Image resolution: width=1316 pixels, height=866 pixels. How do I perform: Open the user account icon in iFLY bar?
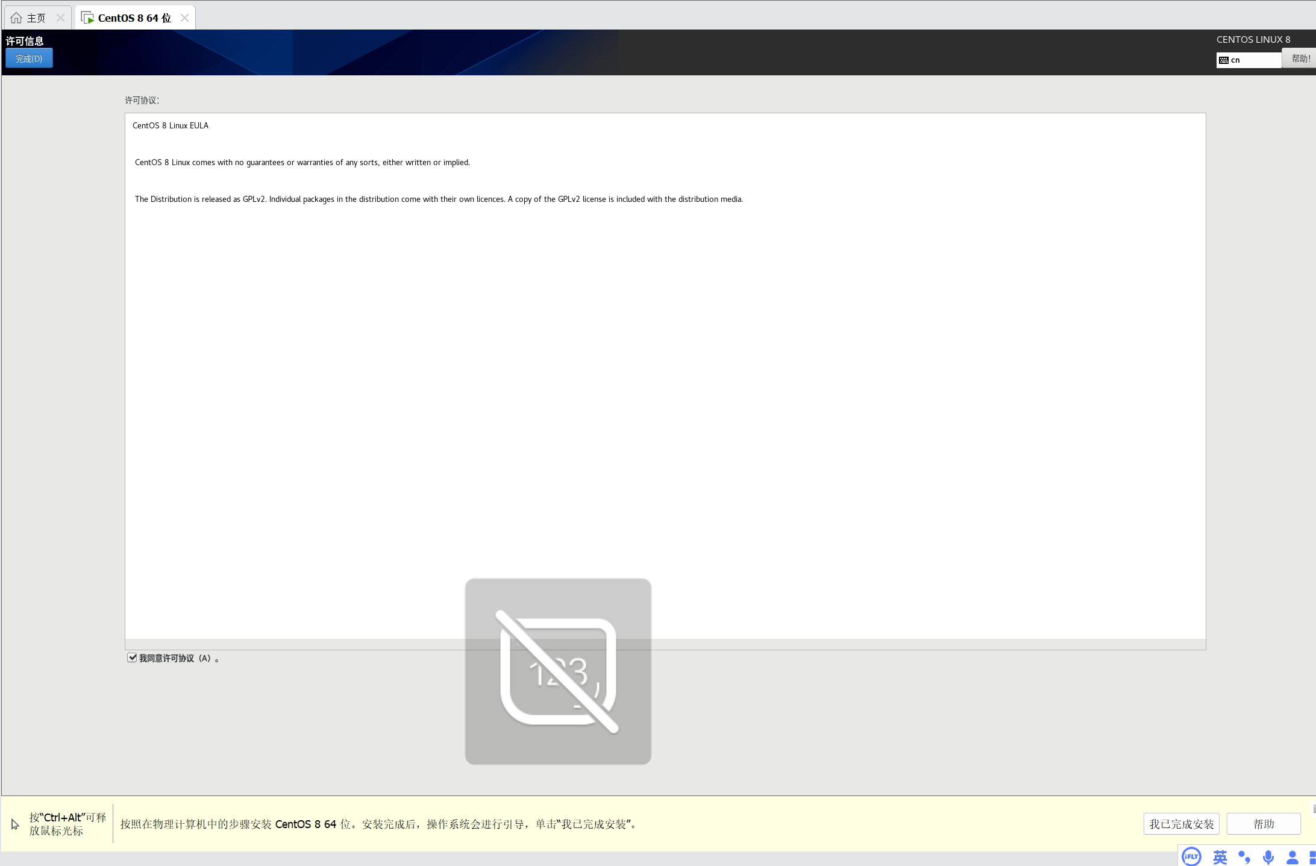point(1292,857)
